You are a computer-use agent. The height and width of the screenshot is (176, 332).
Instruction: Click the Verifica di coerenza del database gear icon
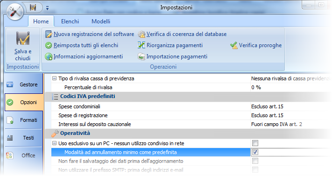coord(141,34)
